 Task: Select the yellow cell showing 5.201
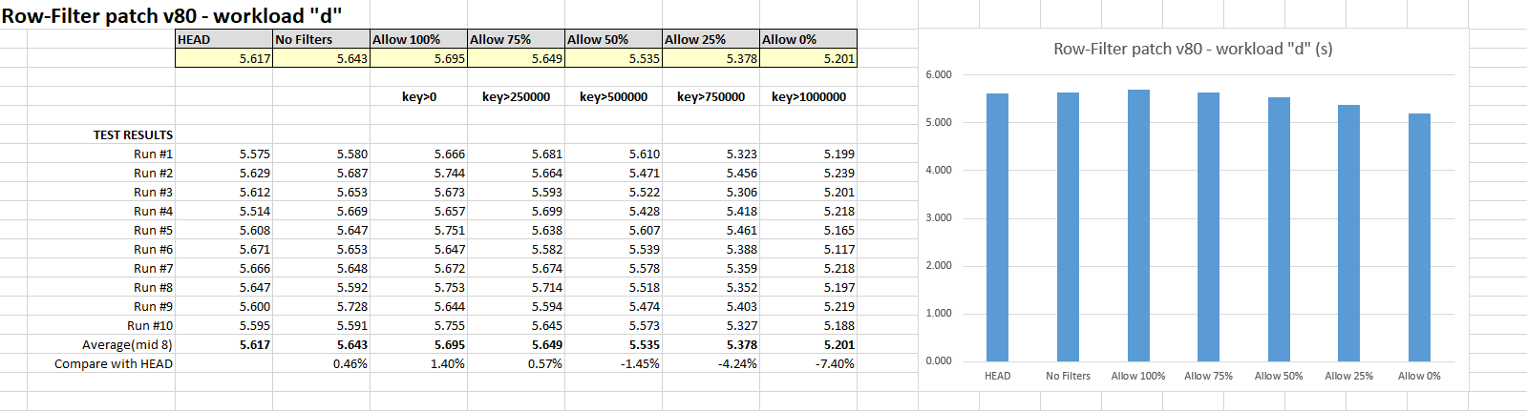click(x=808, y=58)
